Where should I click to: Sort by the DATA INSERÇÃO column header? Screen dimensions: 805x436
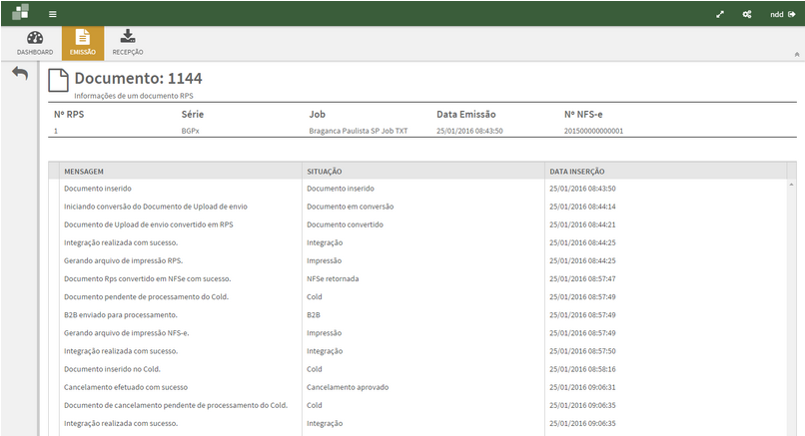[576, 171]
